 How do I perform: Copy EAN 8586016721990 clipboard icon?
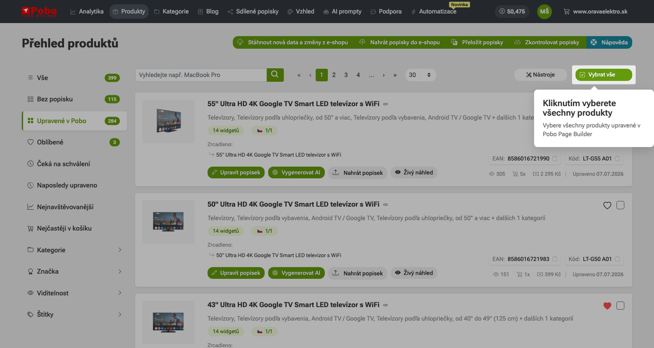pyautogui.click(x=555, y=159)
